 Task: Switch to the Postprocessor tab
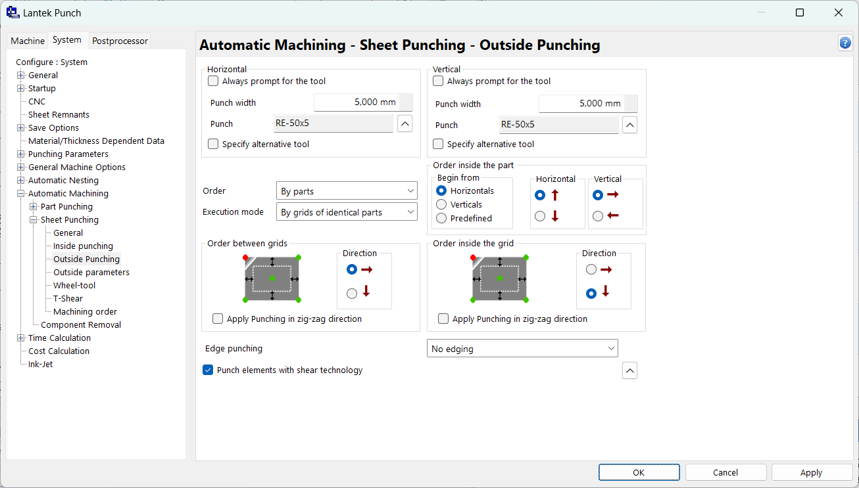(120, 41)
